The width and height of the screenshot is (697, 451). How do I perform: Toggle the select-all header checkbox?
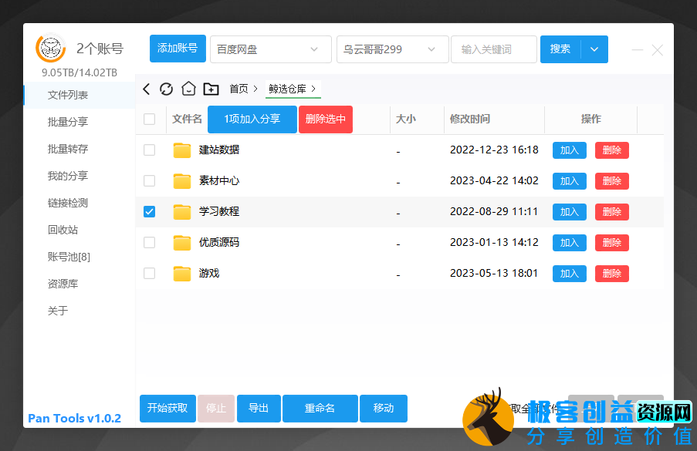(x=150, y=119)
